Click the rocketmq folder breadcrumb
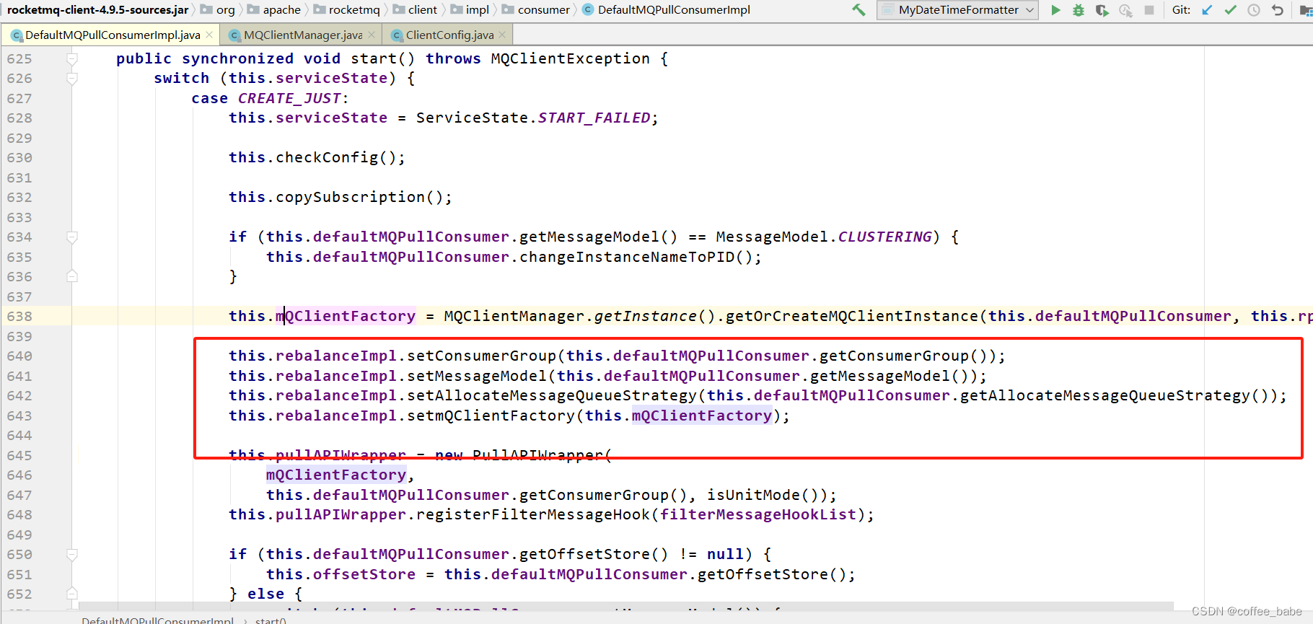The image size is (1313, 624). coord(347,10)
